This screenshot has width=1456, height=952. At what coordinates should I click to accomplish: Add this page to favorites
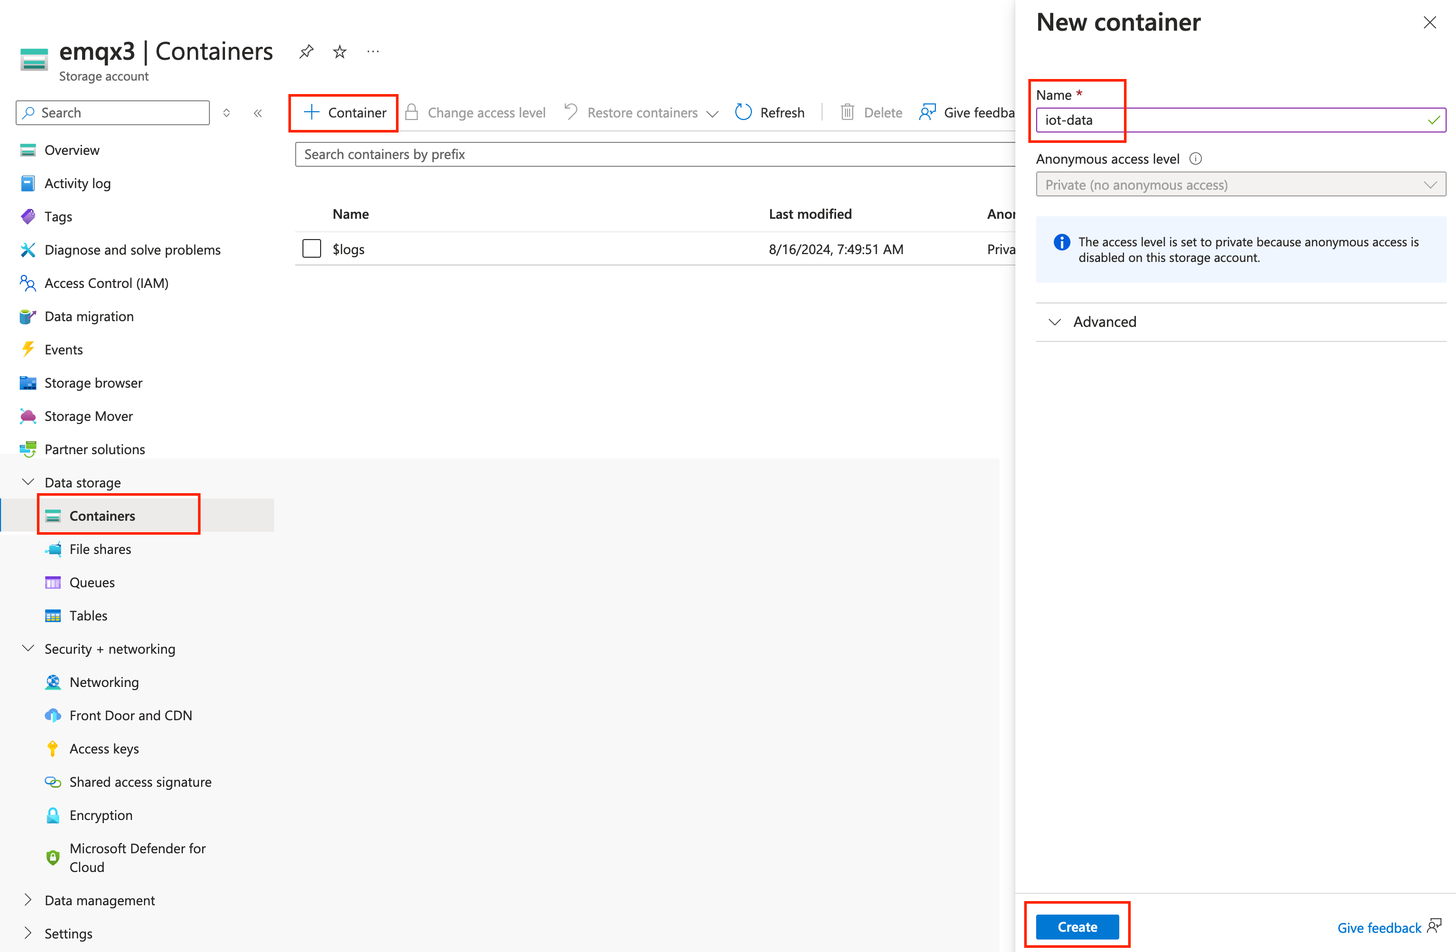coord(339,51)
